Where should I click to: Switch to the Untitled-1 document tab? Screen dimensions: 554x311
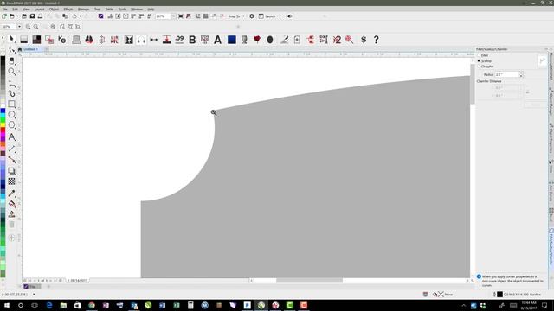(x=30, y=49)
